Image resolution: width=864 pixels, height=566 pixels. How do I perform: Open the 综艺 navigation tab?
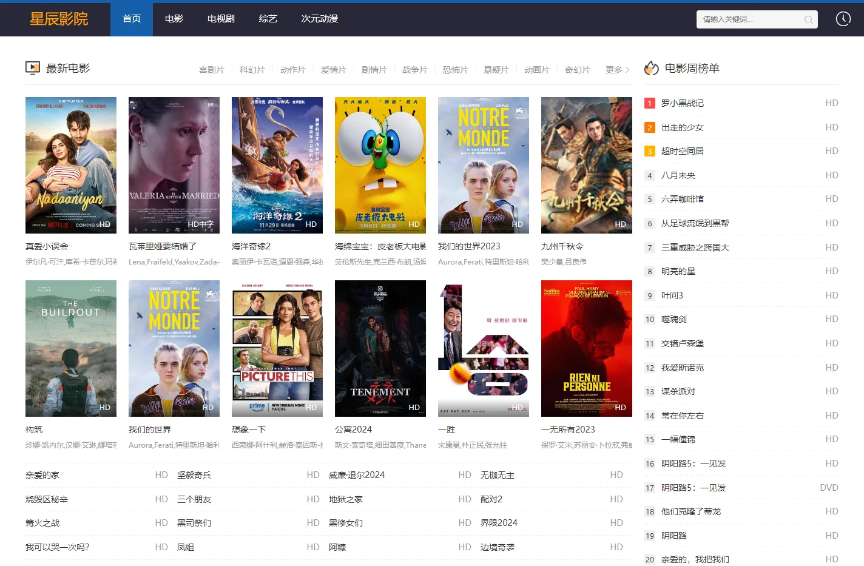[268, 19]
